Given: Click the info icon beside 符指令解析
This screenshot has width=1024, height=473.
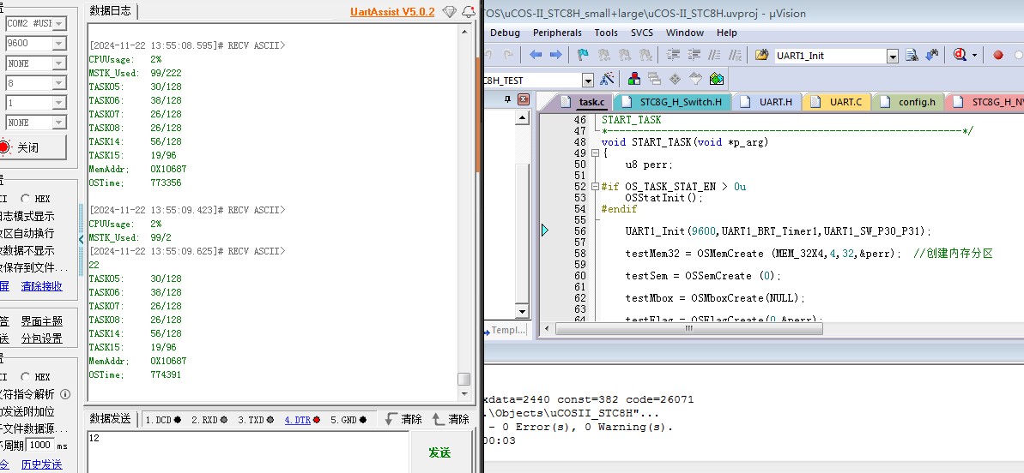Looking at the screenshot, I should (x=64, y=393).
